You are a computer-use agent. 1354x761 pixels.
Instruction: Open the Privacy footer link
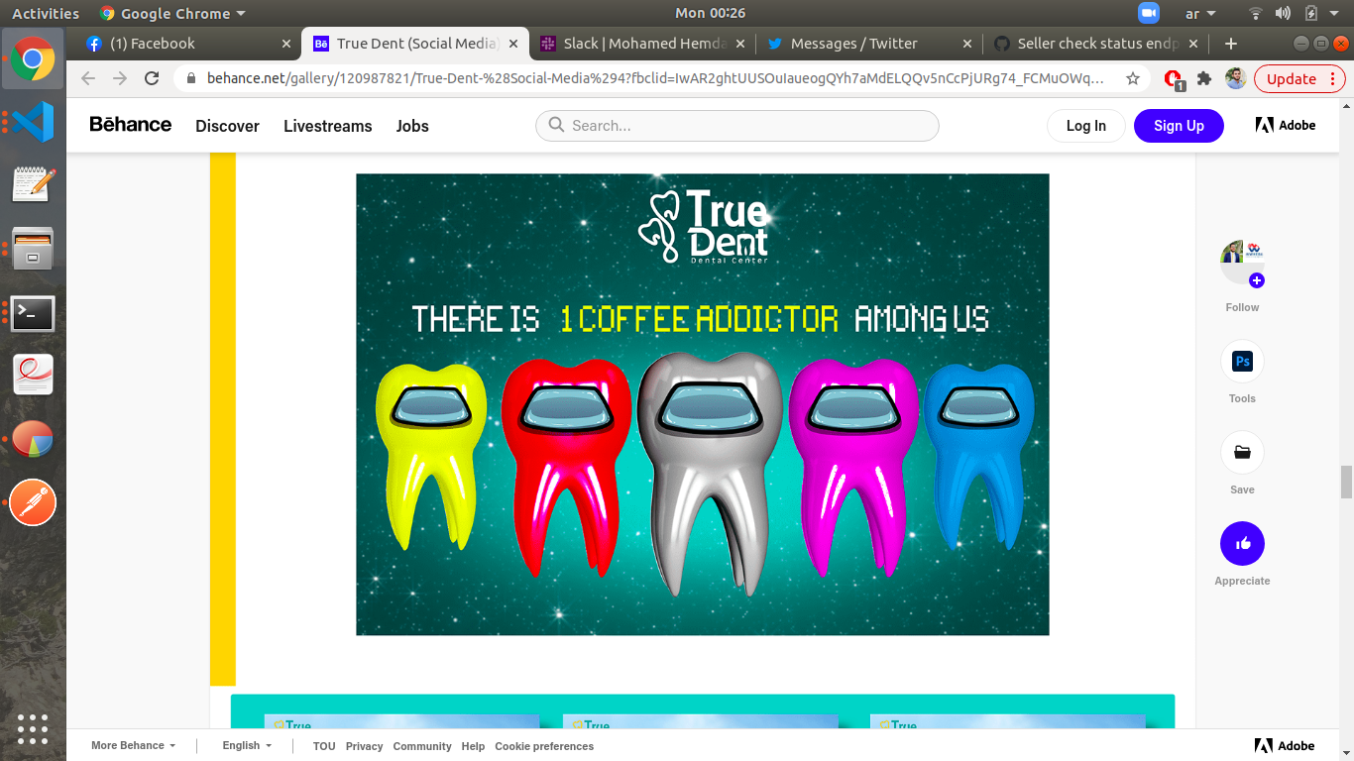coord(364,746)
